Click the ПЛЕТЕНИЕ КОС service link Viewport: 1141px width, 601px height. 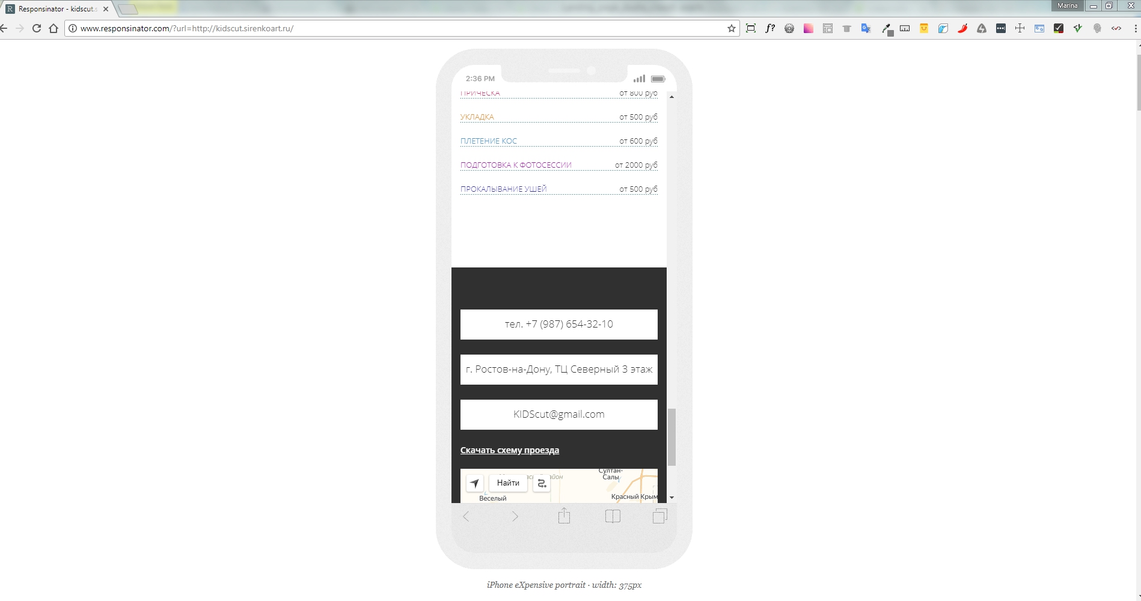pyautogui.click(x=489, y=141)
